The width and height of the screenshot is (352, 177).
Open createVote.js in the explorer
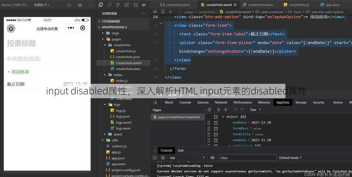(x=126, y=51)
